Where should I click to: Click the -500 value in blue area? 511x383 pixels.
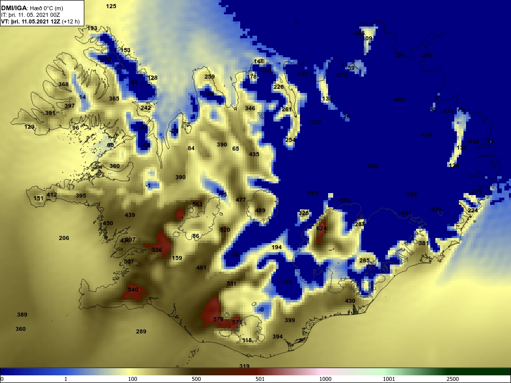[x=372, y=166]
